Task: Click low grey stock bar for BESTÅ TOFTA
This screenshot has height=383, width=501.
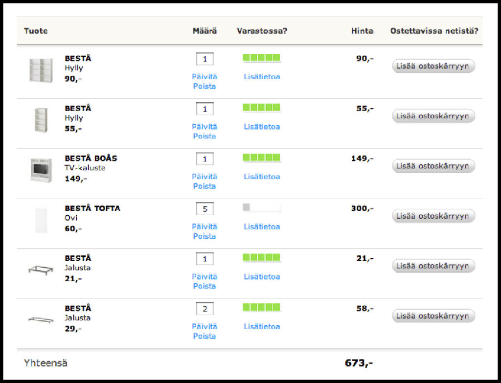Action: click(262, 207)
